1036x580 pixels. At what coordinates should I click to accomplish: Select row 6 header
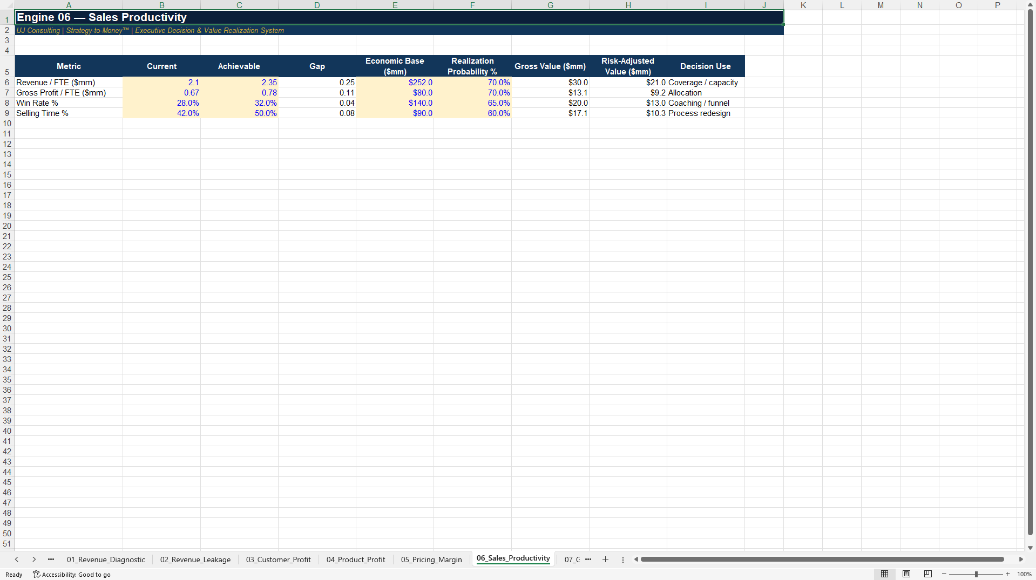pyautogui.click(x=7, y=83)
